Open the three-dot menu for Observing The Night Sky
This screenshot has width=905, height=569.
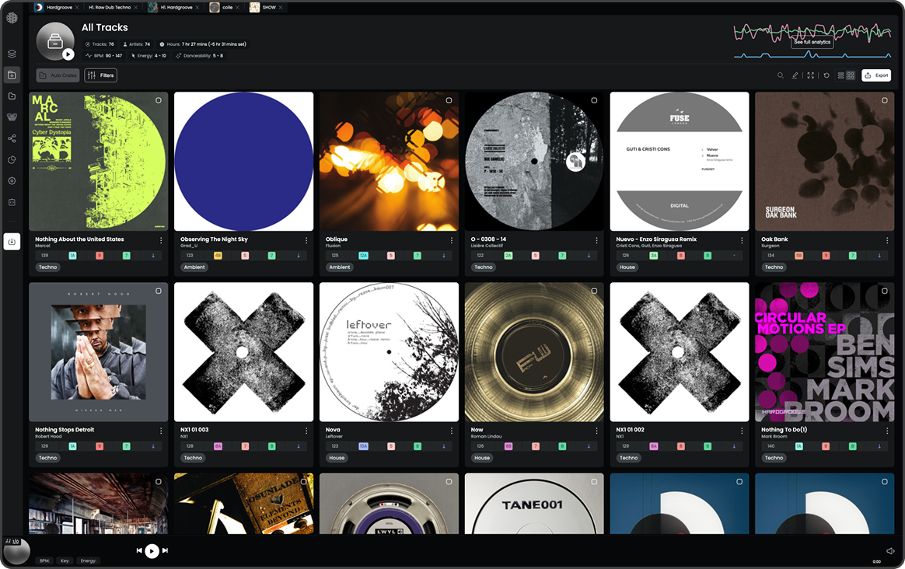coord(306,241)
